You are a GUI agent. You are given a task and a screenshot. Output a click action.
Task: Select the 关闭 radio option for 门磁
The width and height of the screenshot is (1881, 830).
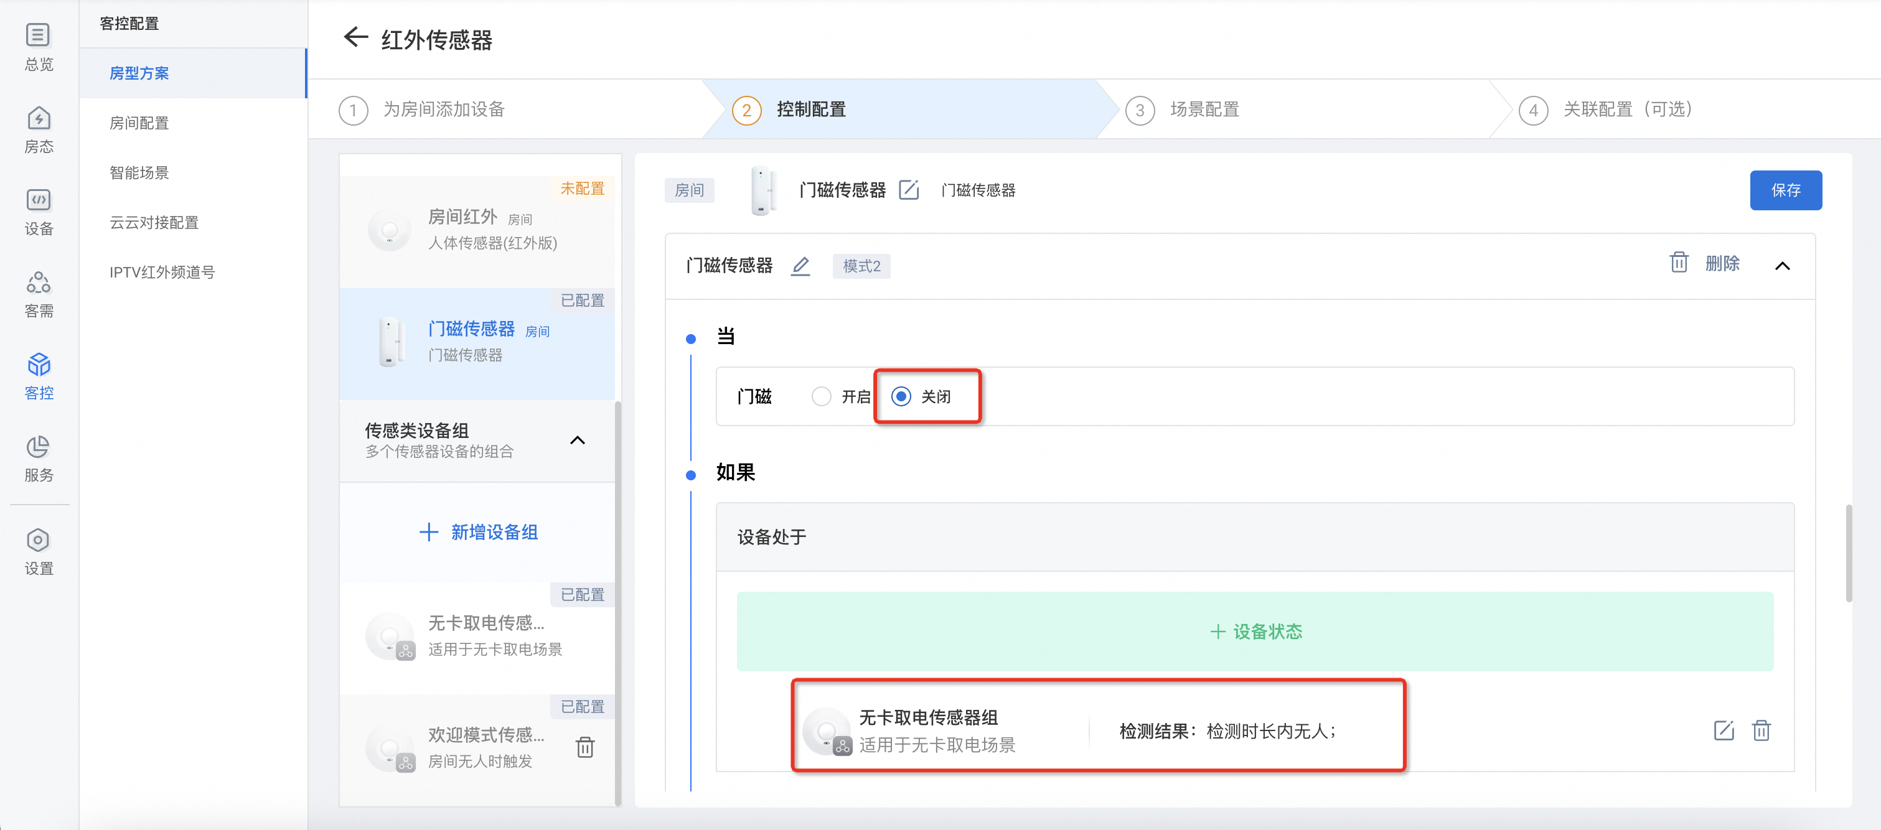point(901,396)
